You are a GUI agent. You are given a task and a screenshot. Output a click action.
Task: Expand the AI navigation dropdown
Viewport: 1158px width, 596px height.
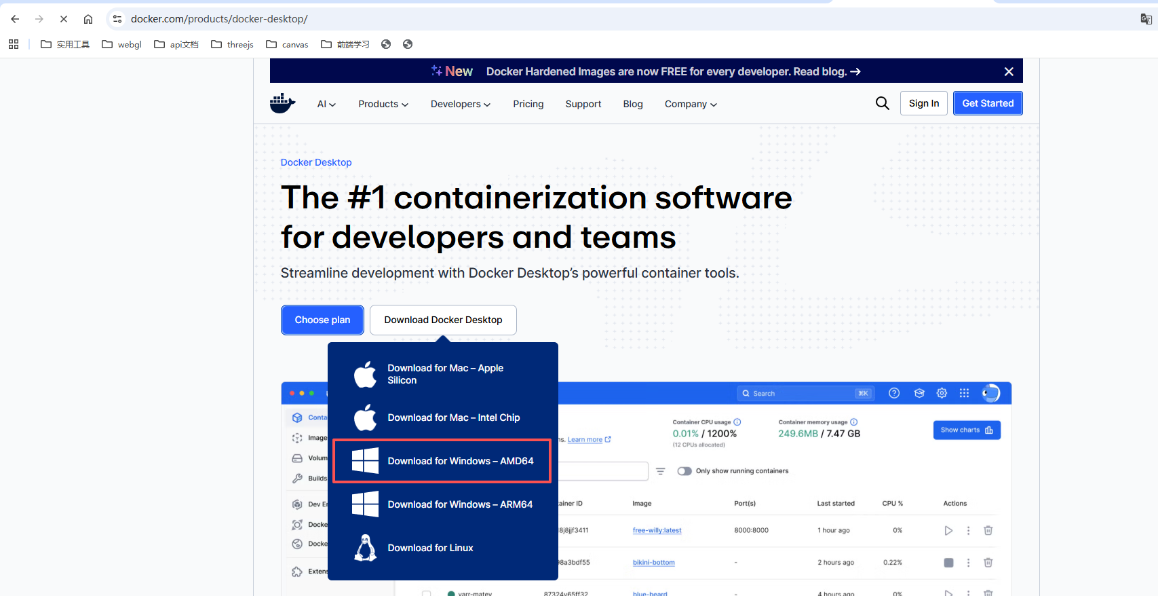pos(326,104)
